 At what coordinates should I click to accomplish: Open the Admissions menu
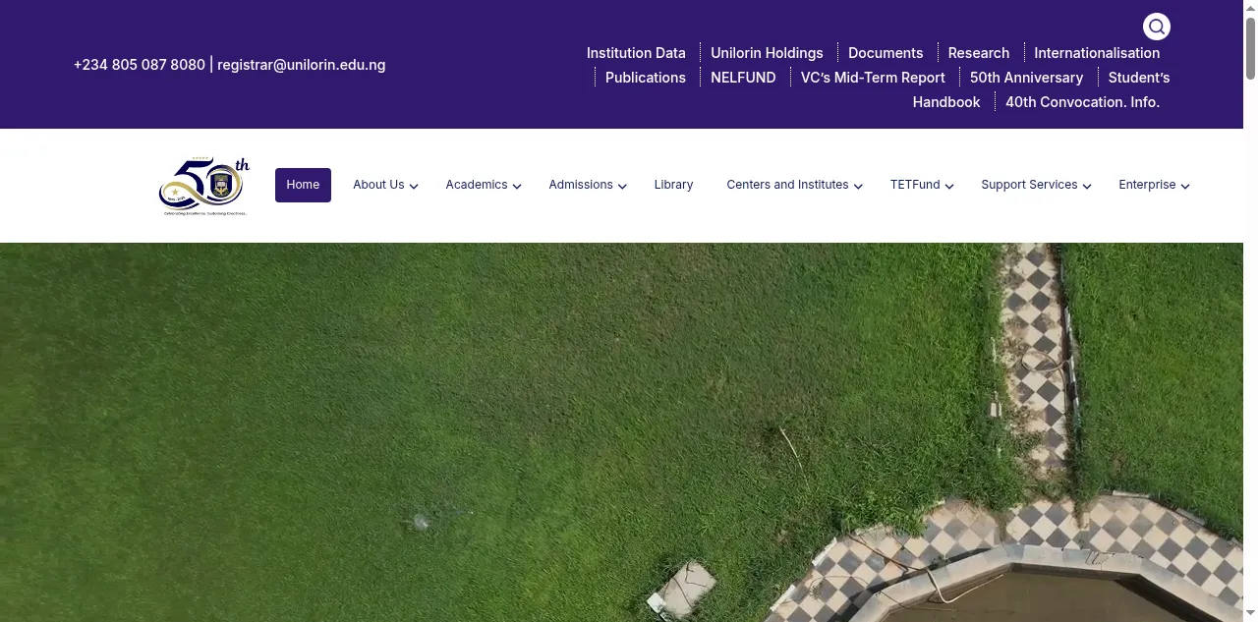581,185
